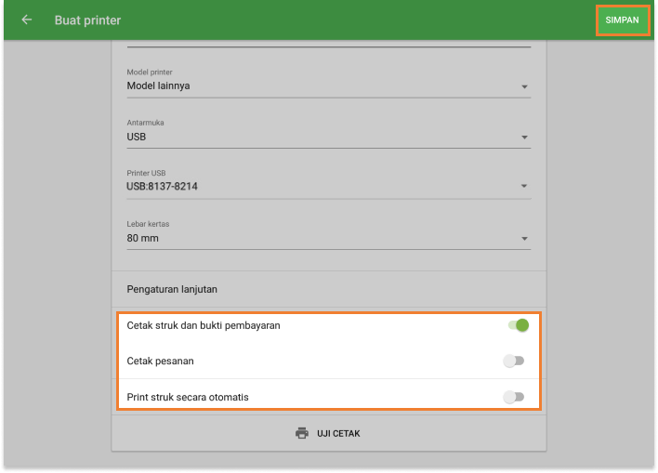The image size is (658, 473).
Task: Disable the Cetak struk dan bukti pembayaran switch
Action: coord(518,325)
